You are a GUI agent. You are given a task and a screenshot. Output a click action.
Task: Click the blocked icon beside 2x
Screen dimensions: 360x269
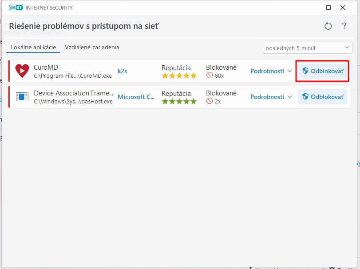coord(210,101)
